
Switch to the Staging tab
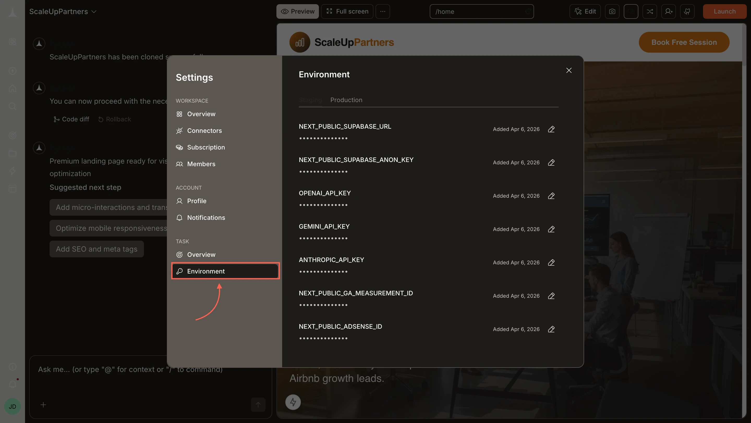(x=310, y=100)
